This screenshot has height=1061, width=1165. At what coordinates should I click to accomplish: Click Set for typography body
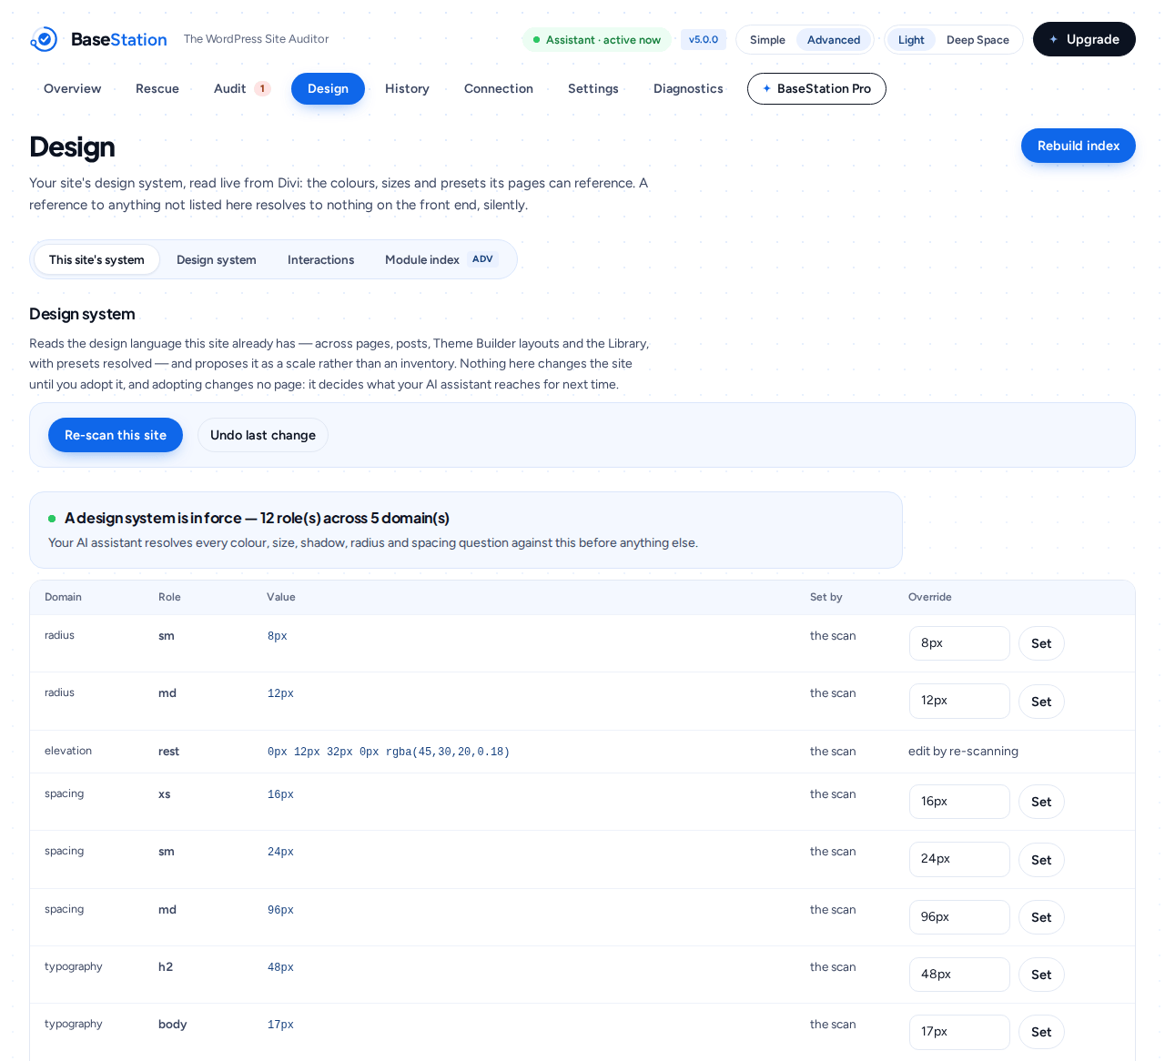click(1041, 1032)
